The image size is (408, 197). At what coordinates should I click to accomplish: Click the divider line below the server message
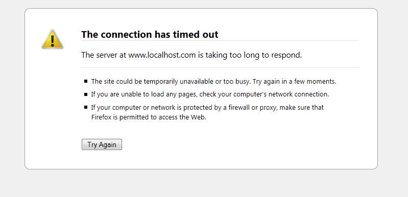220,67
